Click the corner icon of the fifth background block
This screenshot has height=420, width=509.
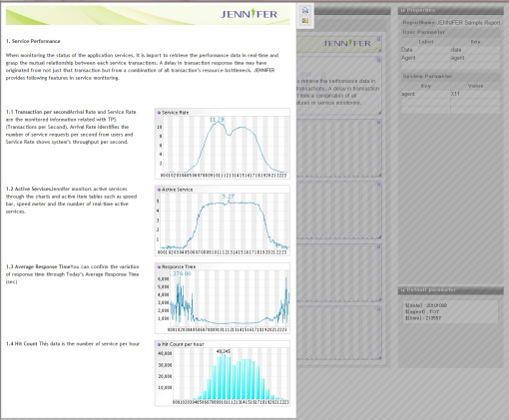coord(378,247)
